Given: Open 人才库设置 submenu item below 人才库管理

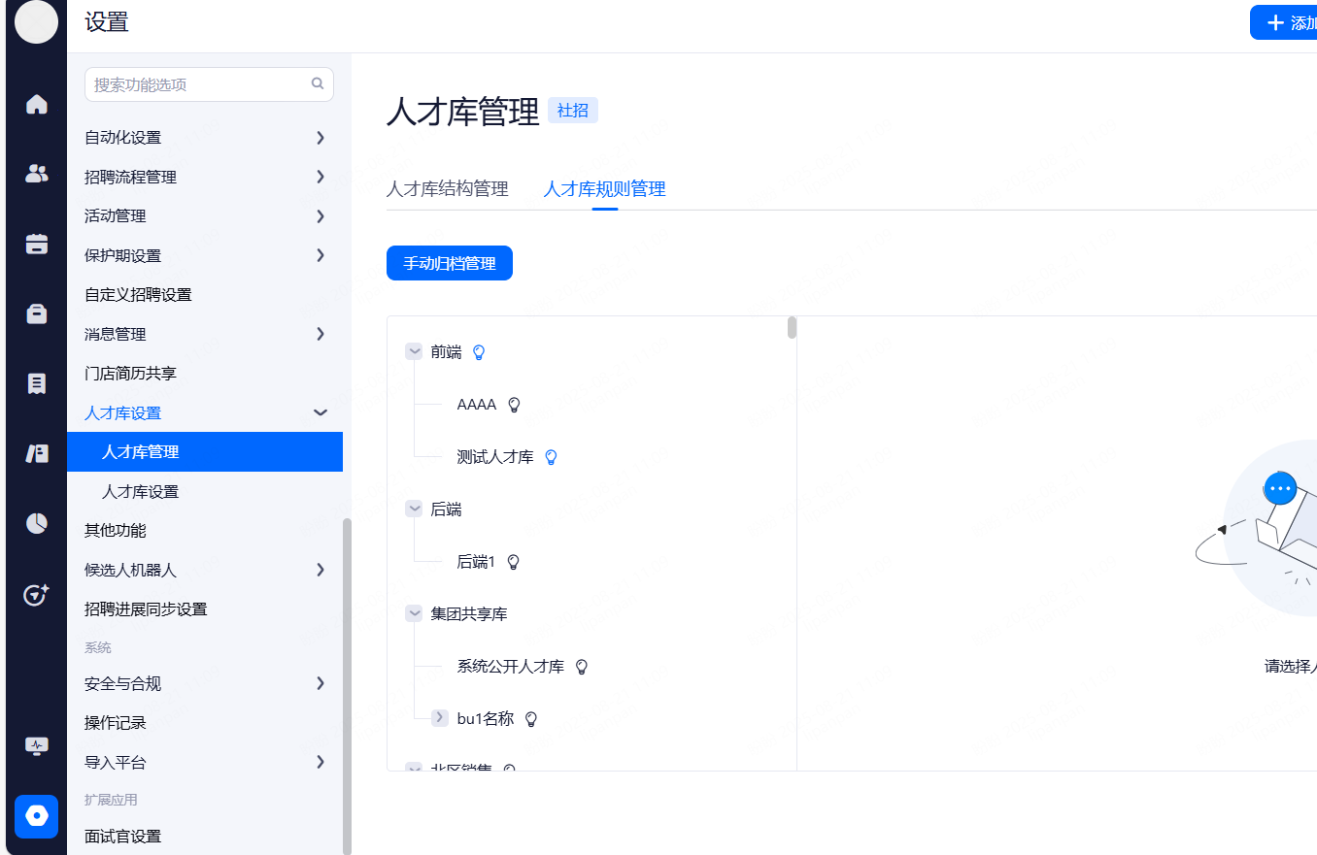Looking at the screenshot, I should coord(141,492).
